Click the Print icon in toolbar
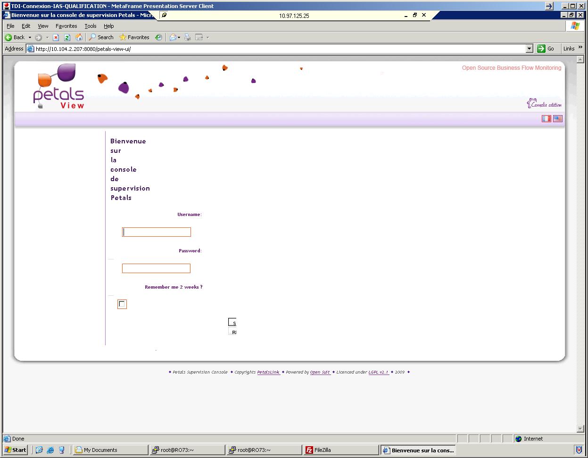Image resolution: width=588 pixels, height=458 pixels. [x=187, y=37]
